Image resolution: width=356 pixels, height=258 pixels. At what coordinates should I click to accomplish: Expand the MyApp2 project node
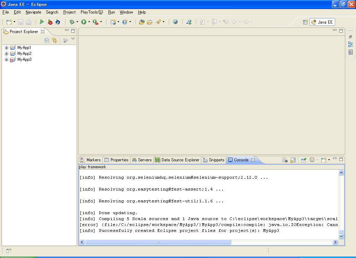tap(6, 54)
